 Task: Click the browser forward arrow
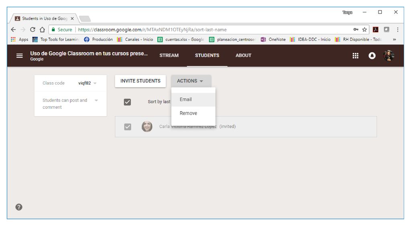point(23,30)
